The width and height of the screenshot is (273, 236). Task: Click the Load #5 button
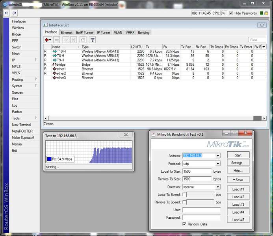click(x=238, y=219)
